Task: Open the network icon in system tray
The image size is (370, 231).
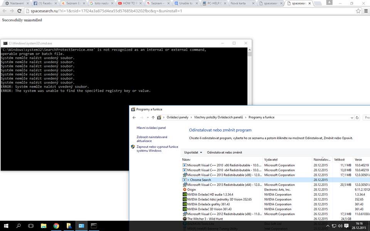Action: point(334,226)
